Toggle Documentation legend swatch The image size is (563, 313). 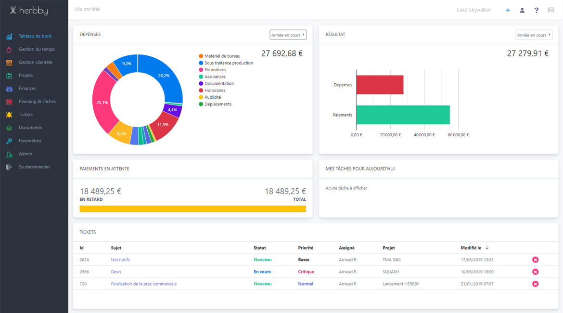pos(201,83)
